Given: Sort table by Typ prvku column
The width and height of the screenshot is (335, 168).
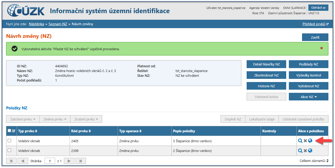Looking at the screenshot, I should [x=28, y=131].
